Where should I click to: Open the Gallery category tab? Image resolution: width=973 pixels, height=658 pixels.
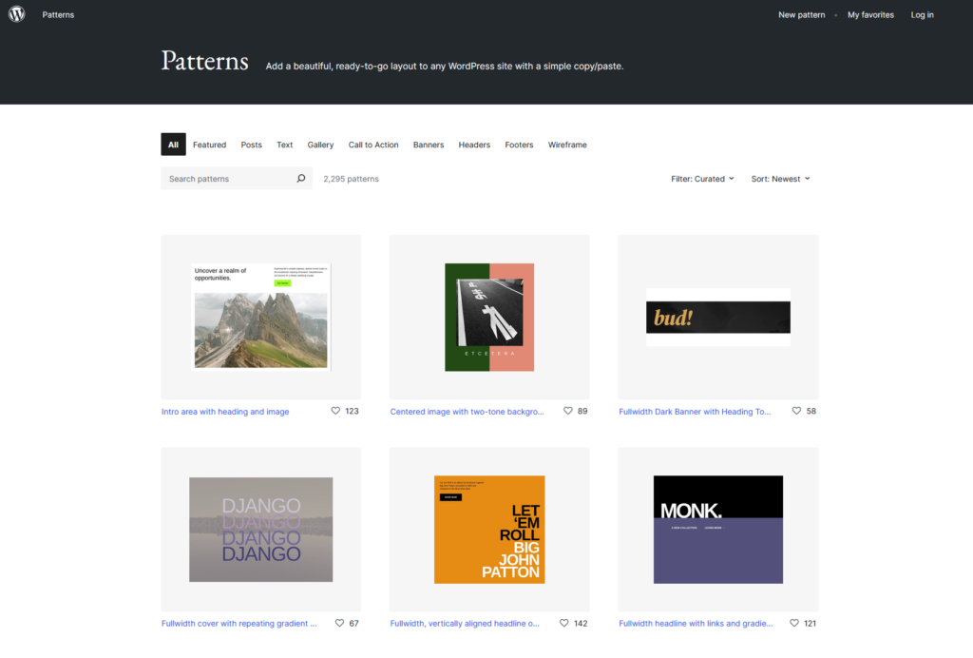pyautogui.click(x=320, y=145)
